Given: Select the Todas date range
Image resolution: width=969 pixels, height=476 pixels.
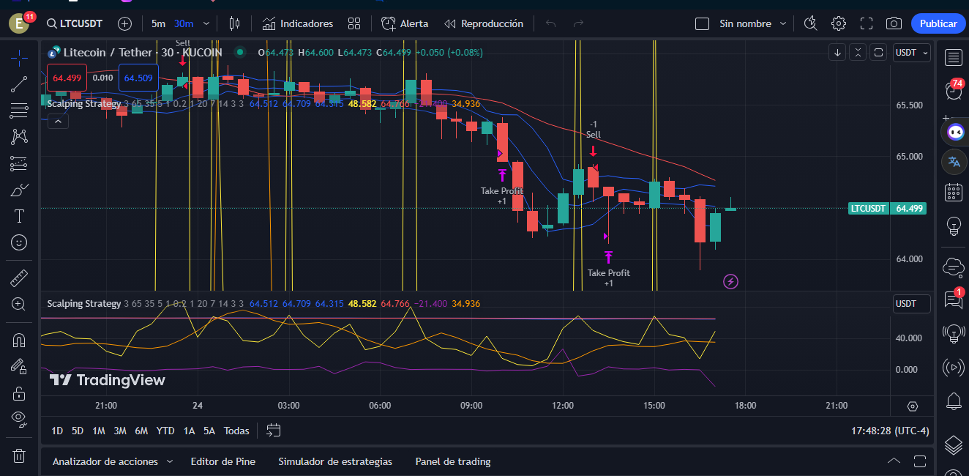Looking at the screenshot, I should pos(236,431).
